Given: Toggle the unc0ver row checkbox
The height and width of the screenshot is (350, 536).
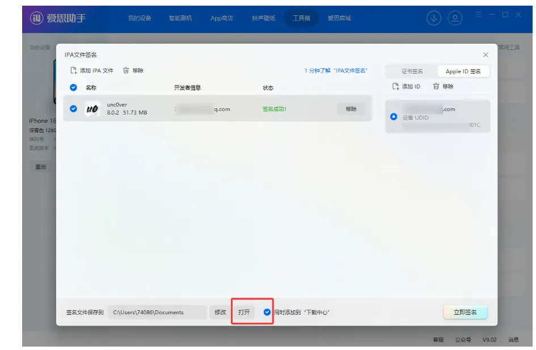Looking at the screenshot, I should (x=73, y=109).
